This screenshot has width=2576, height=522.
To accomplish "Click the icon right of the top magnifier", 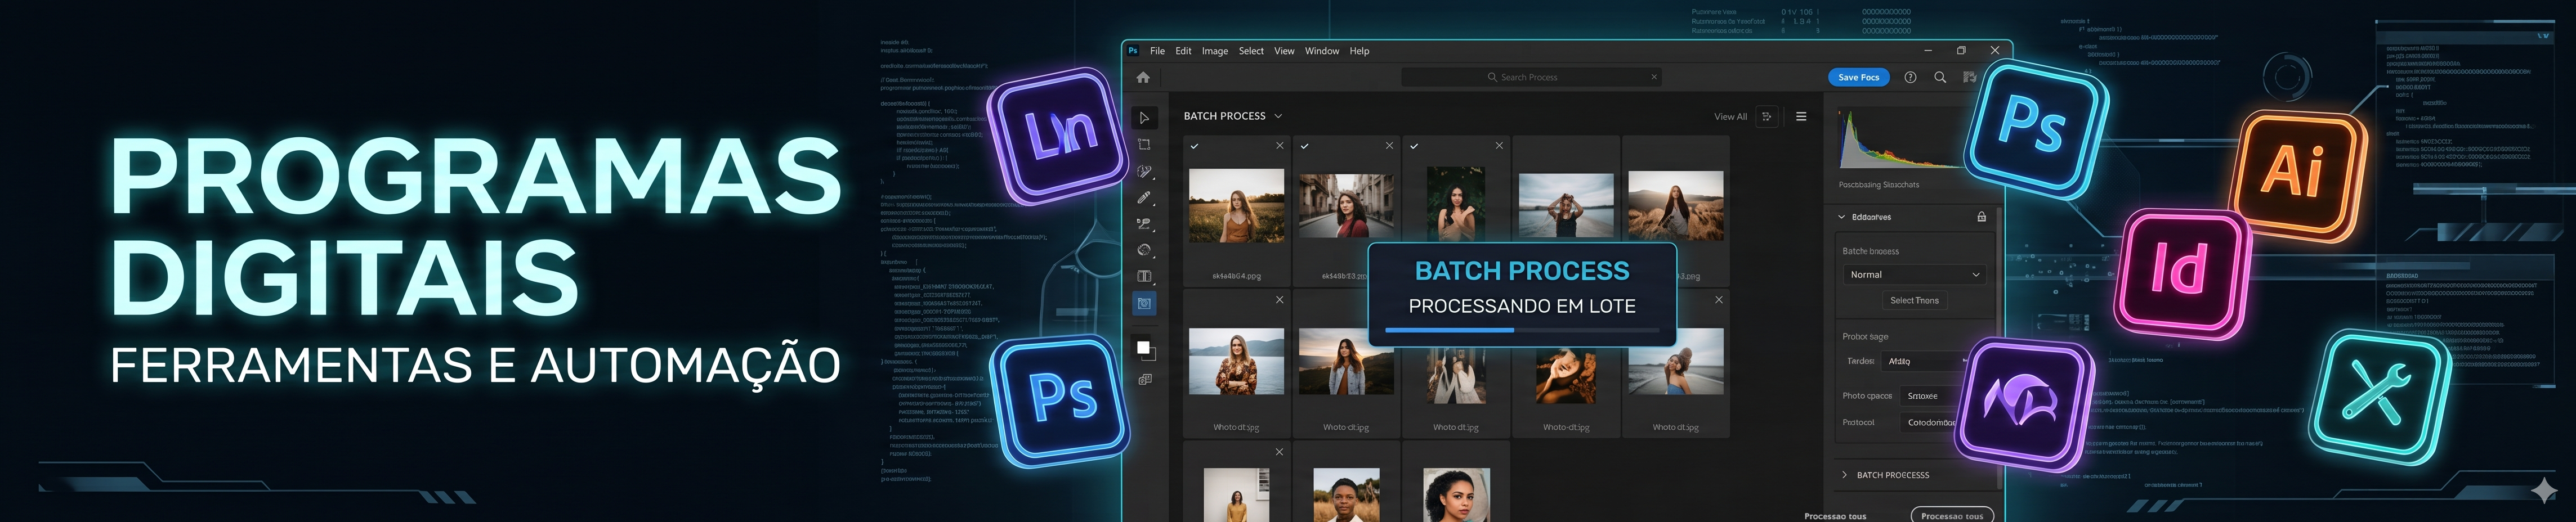I will (x=1969, y=77).
